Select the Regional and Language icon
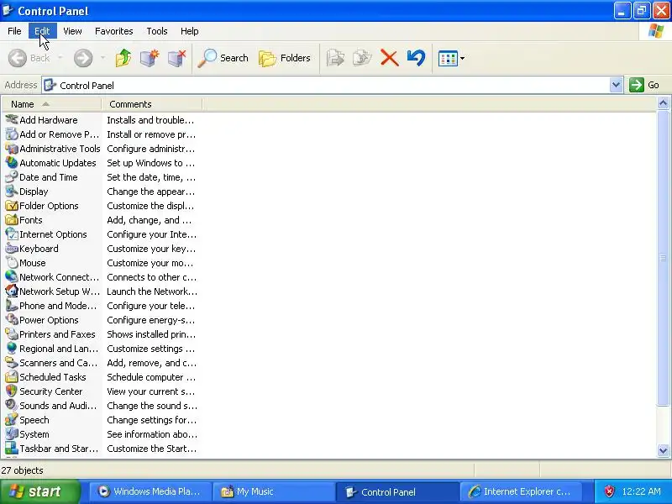 tap(12, 349)
